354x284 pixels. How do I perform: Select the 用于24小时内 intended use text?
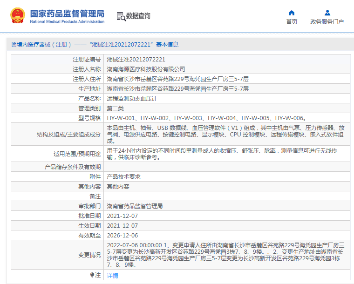(222, 154)
